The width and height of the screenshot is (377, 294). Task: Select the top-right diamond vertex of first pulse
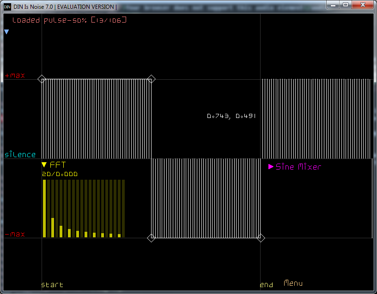click(151, 79)
